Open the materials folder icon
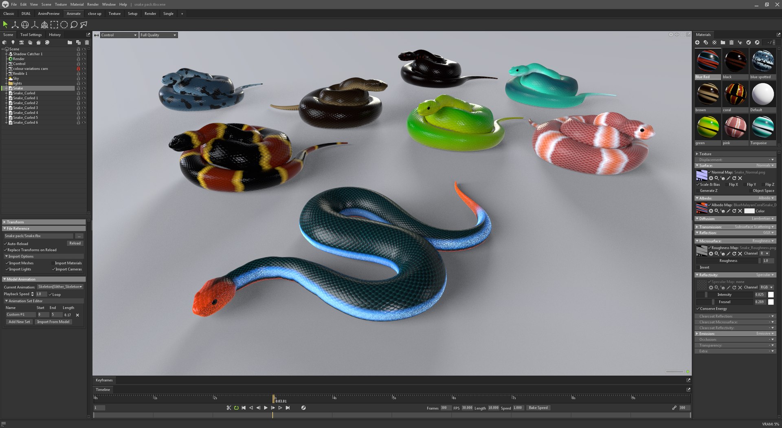The height and width of the screenshot is (428, 782). 723,42
